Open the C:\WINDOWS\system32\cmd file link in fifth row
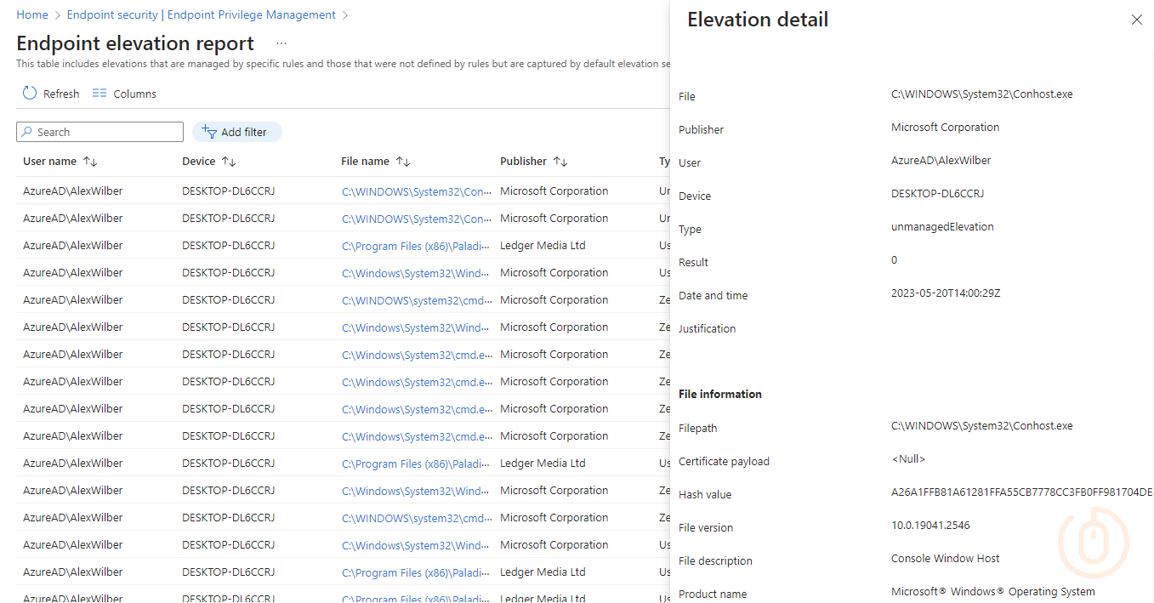This screenshot has height=603, width=1154. click(417, 301)
